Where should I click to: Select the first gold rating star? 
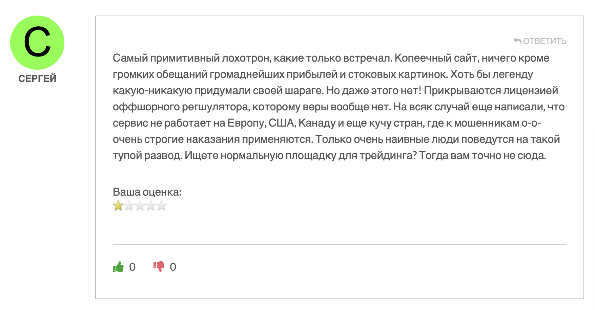tap(118, 205)
